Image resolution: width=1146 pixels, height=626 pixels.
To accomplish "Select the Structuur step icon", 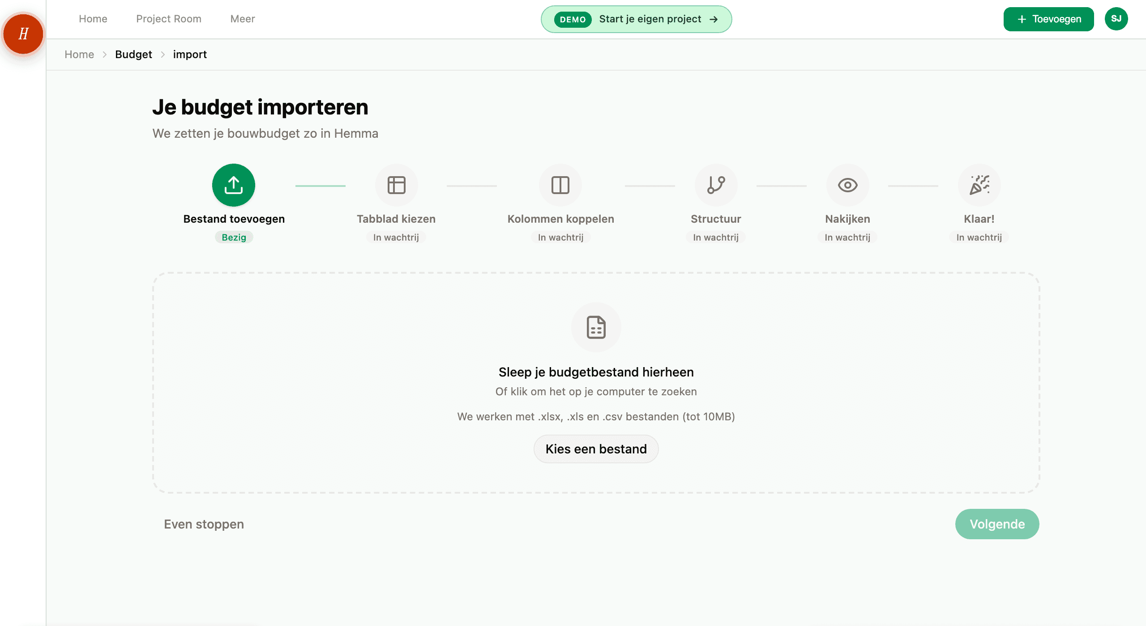I will 715,185.
